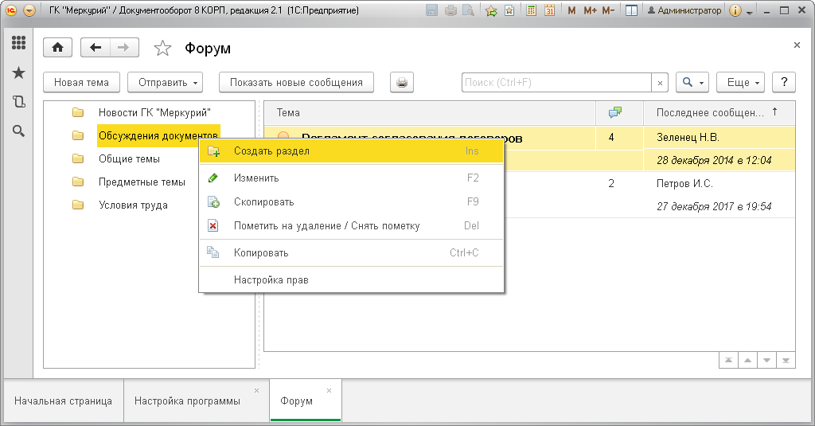
Task: Jump to first row list arrow
Action: tap(729, 360)
